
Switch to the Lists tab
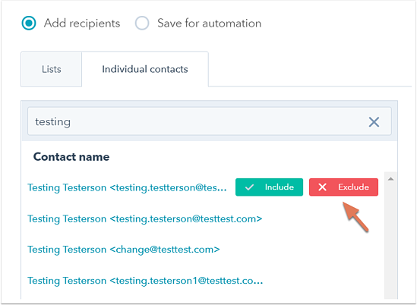pos(52,69)
